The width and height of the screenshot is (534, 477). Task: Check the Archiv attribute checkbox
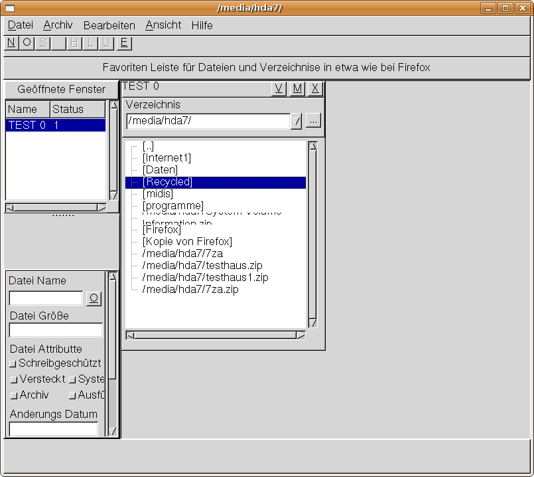13,395
